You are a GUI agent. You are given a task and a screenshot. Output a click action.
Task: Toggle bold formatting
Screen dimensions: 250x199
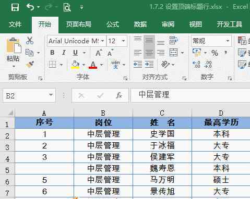pos(52,53)
